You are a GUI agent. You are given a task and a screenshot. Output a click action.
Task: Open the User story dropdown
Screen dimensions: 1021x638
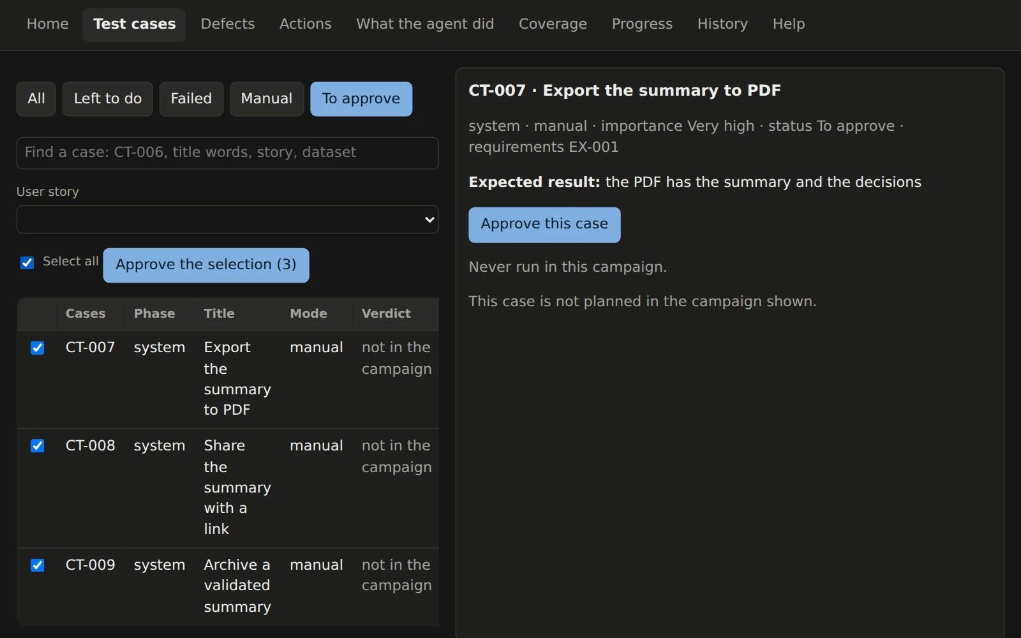pyautogui.click(x=227, y=219)
